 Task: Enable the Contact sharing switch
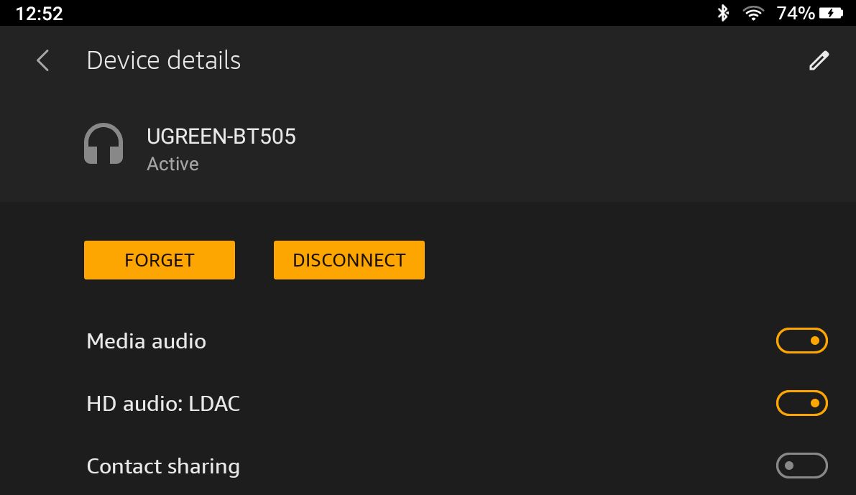coord(801,466)
